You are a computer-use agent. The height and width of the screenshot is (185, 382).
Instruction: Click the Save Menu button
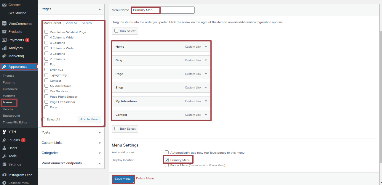123,179
